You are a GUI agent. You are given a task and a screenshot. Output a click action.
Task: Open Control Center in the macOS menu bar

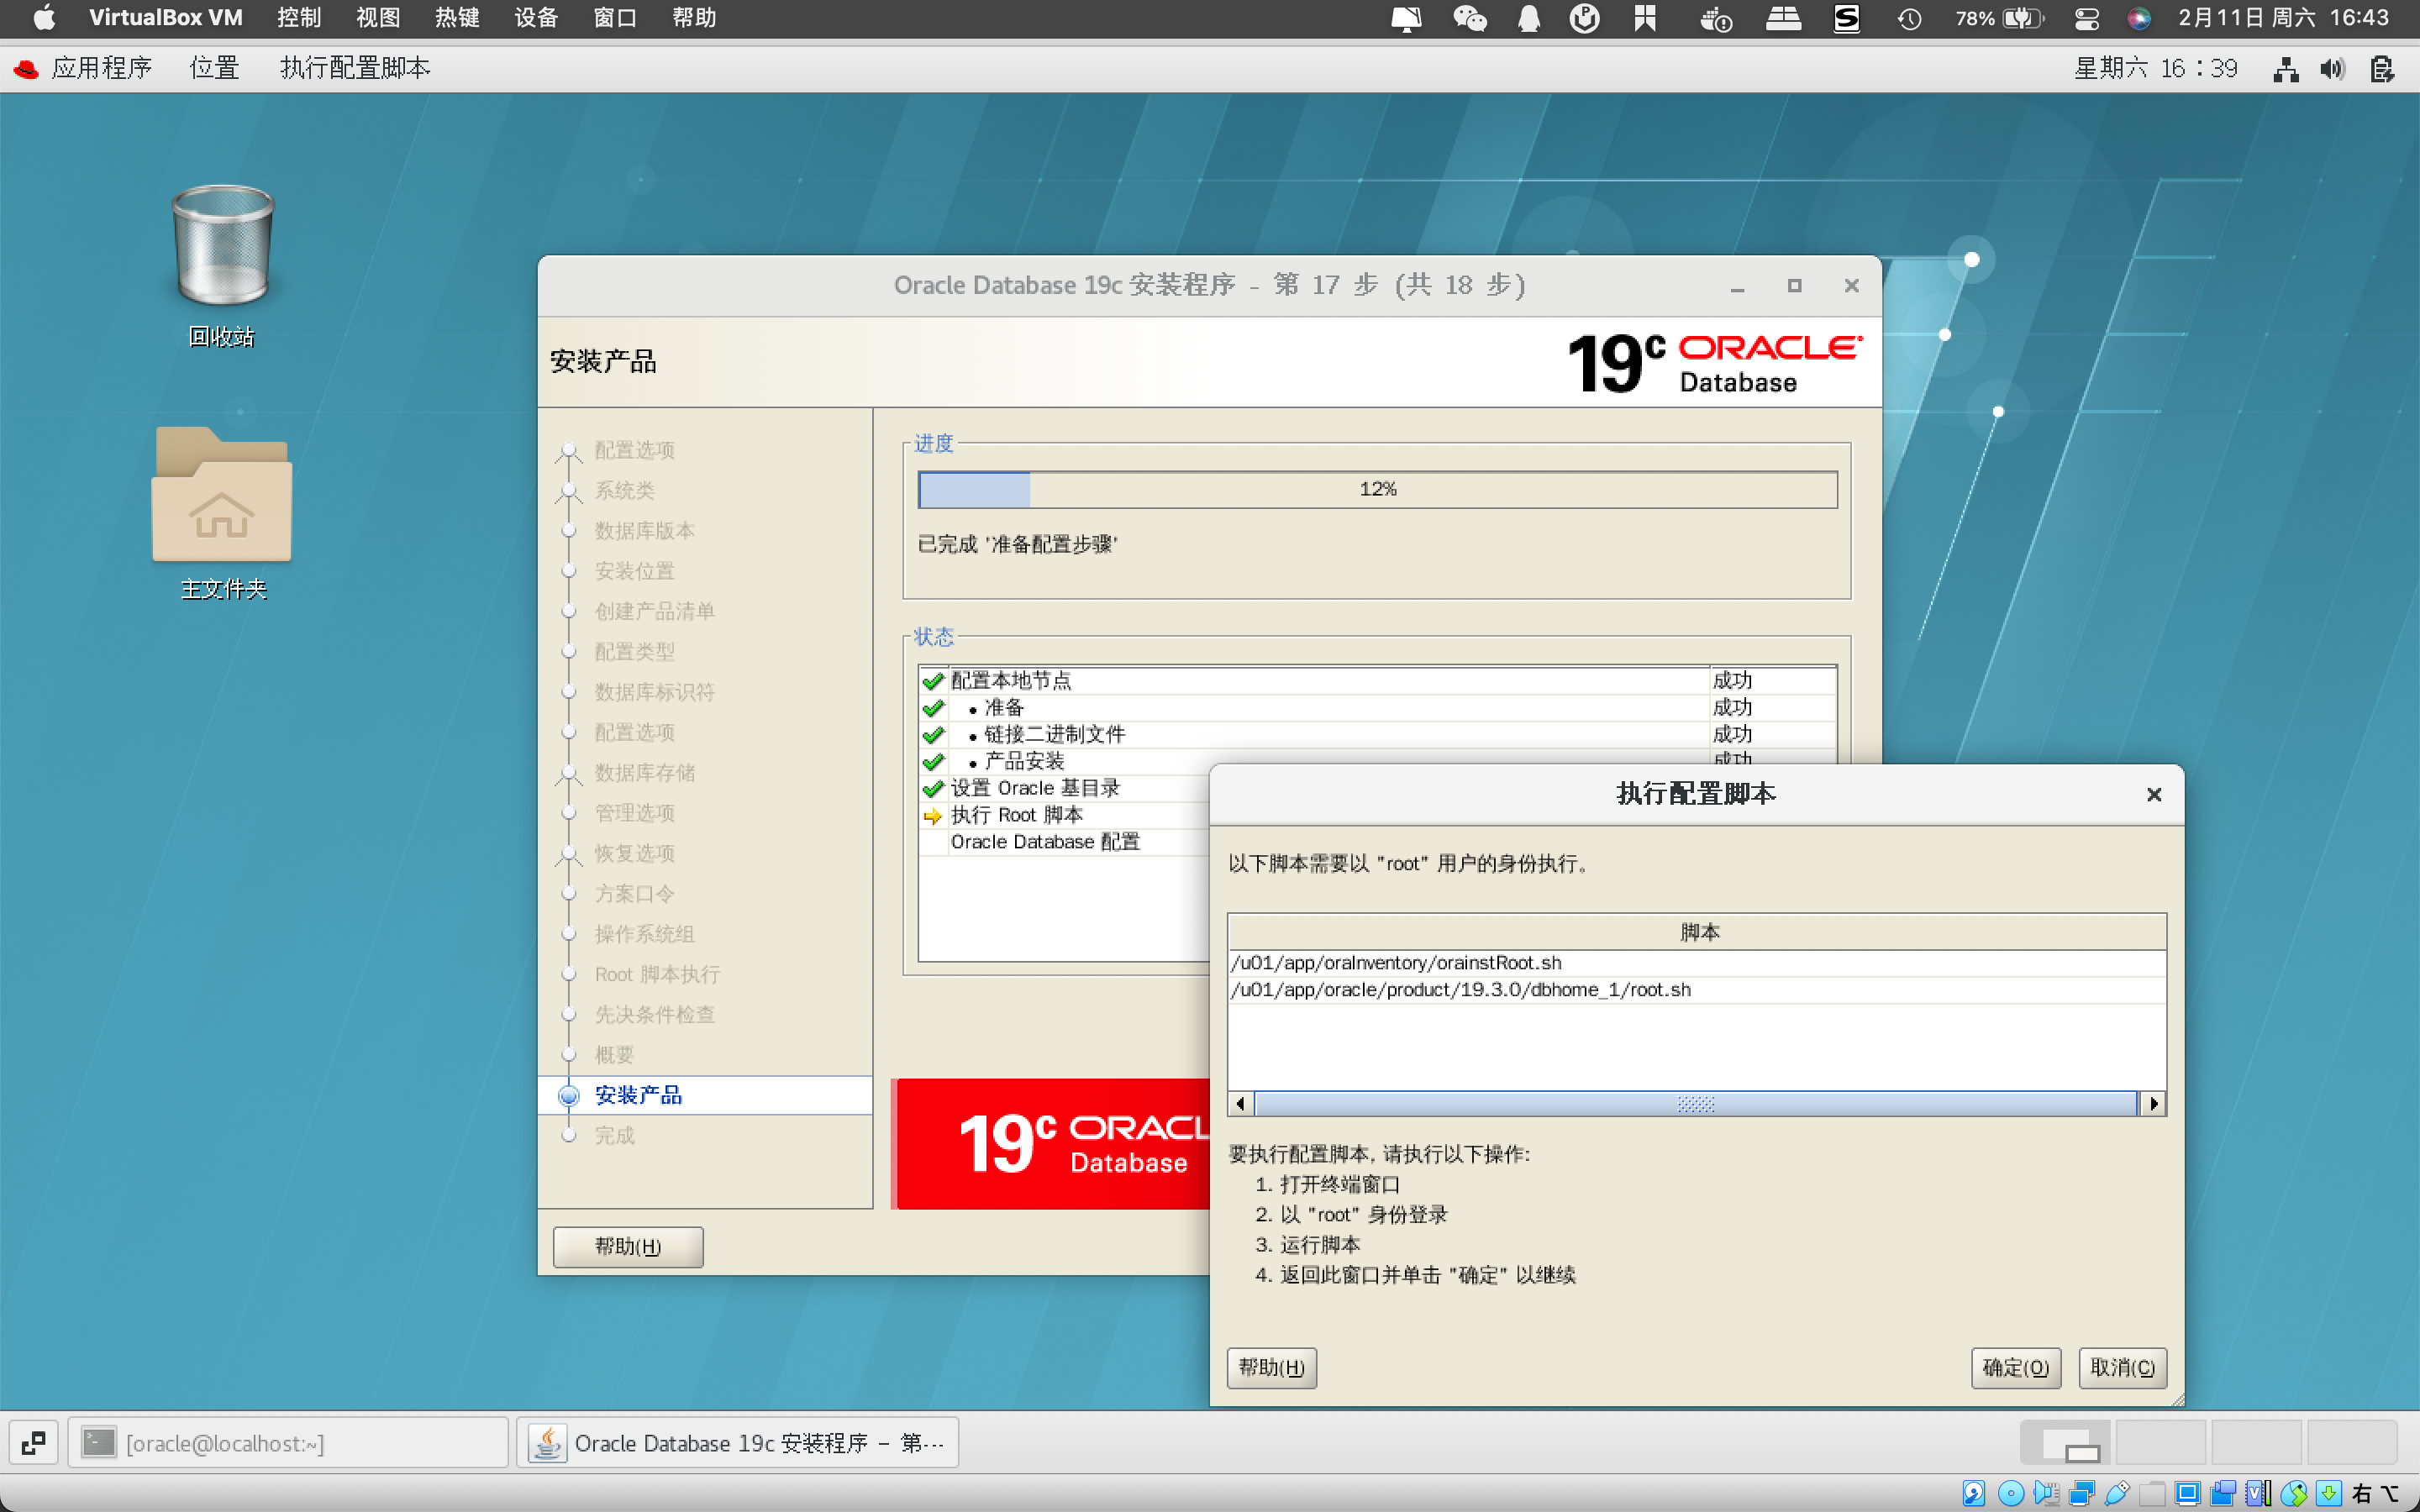pos(2087,18)
